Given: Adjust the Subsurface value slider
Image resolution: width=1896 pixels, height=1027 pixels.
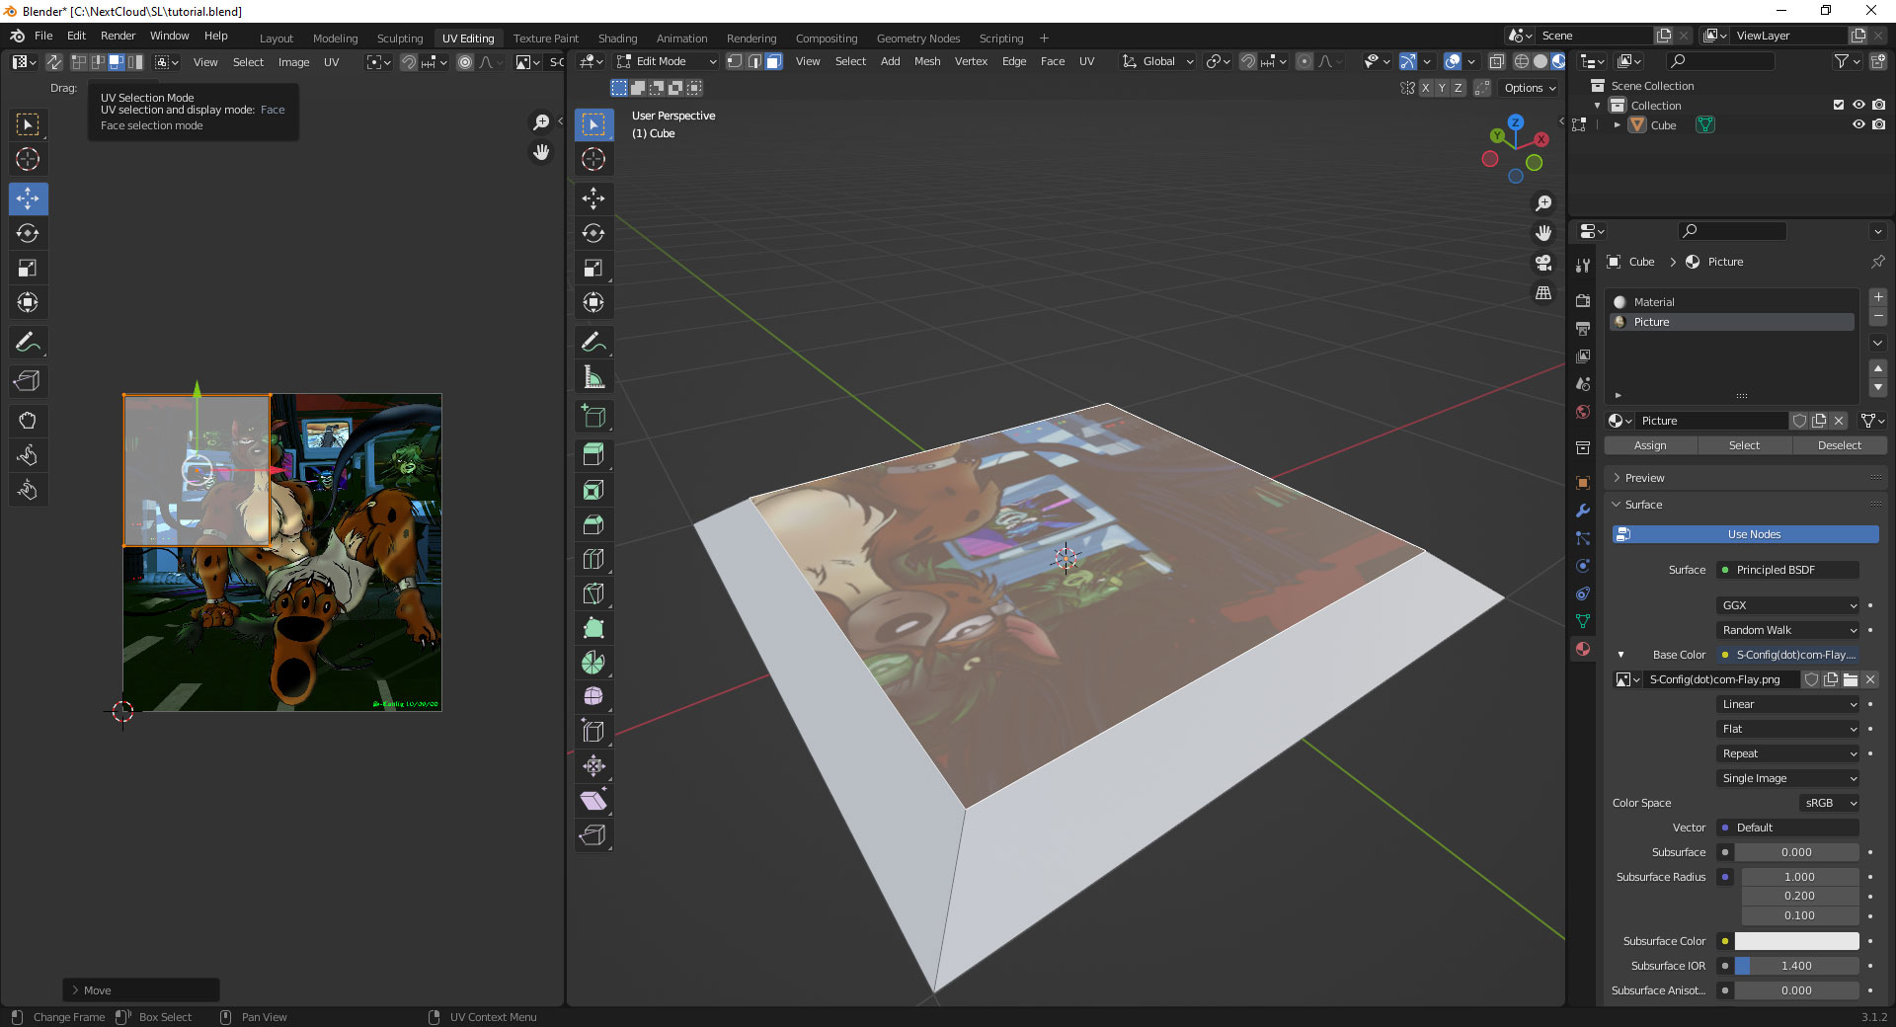Looking at the screenshot, I should point(1796,852).
